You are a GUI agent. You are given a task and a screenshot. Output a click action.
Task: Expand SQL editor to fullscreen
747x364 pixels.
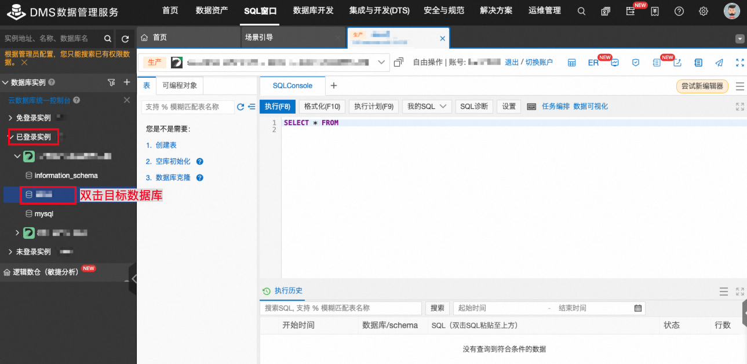click(739, 107)
